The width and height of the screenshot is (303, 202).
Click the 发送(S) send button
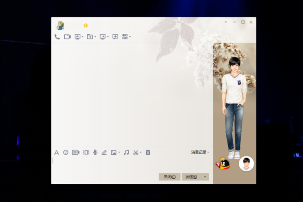click(x=191, y=177)
